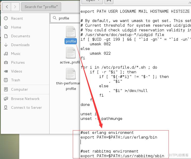Open Home folder in sidebar
The height and width of the screenshot is (159, 191).
pyautogui.click(x=16, y=27)
